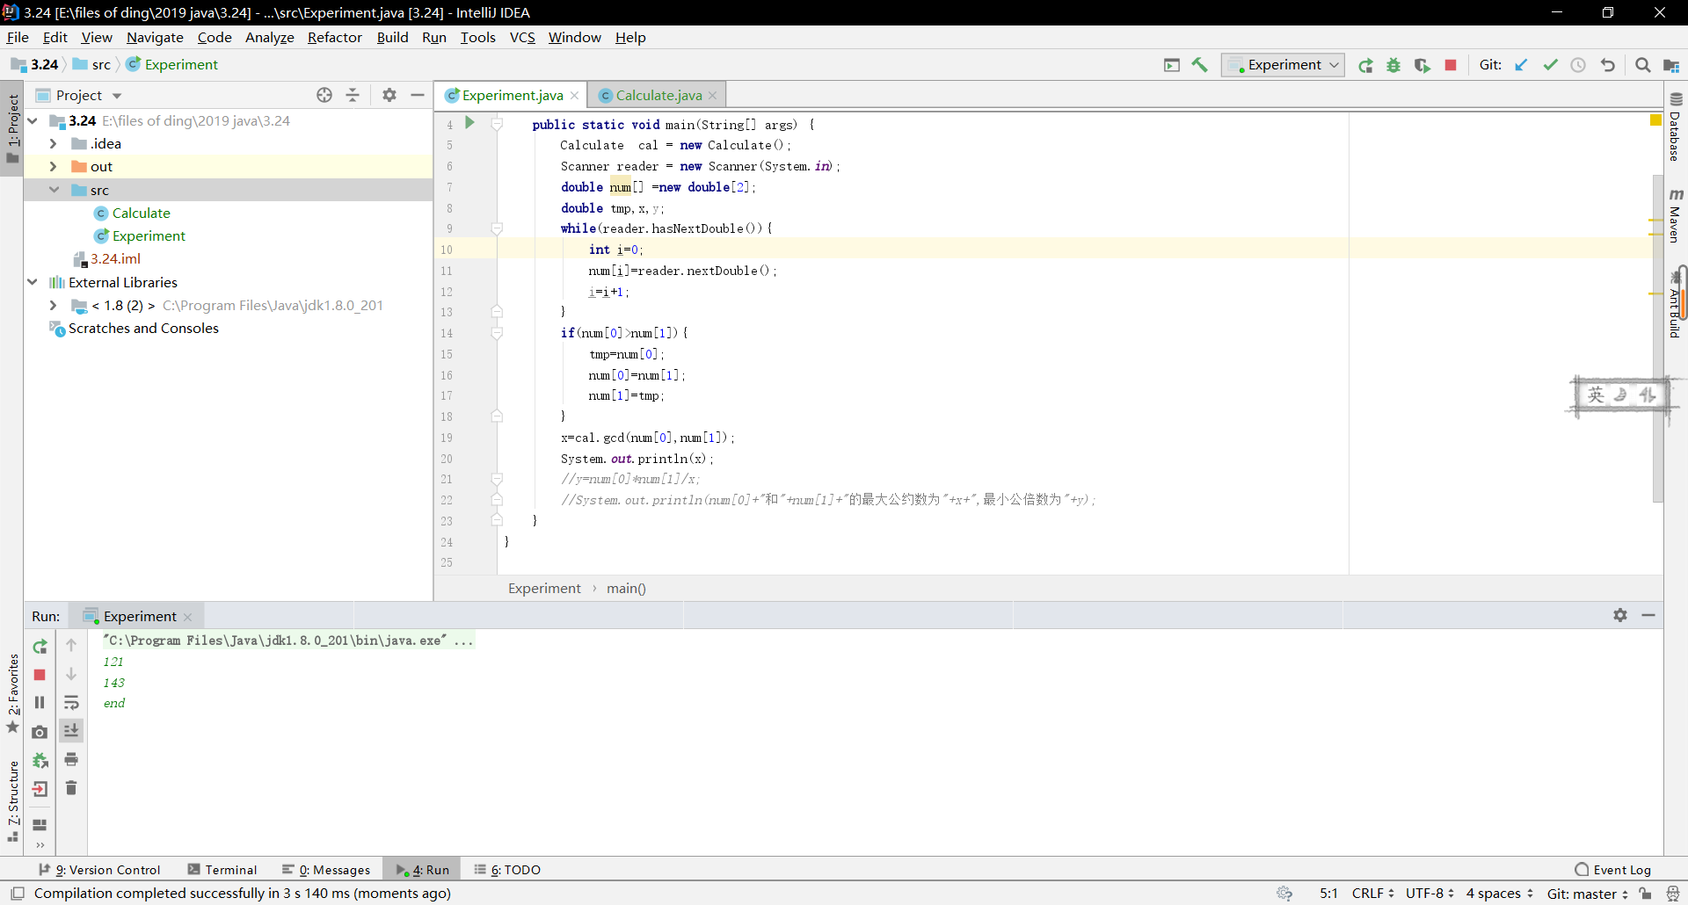Open Project Structure icon in toolbar
1688x905 pixels.
(x=1671, y=65)
